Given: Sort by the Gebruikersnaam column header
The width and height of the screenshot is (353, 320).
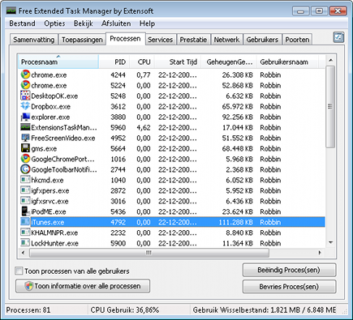Looking at the screenshot, I should (287, 62).
